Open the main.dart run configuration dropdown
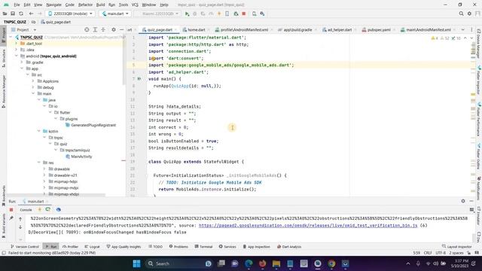 (x=115, y=14)
